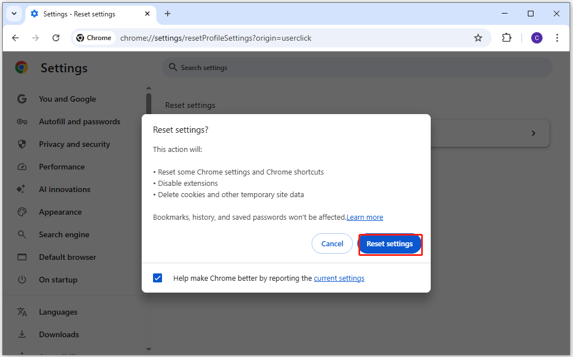Click the Google G icon in sidebar
The width and height of the screenshot is (573, 357).
(22, 99)
